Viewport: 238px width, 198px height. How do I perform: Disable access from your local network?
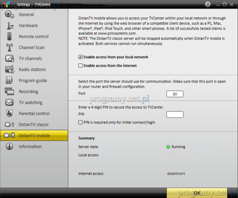81,57
